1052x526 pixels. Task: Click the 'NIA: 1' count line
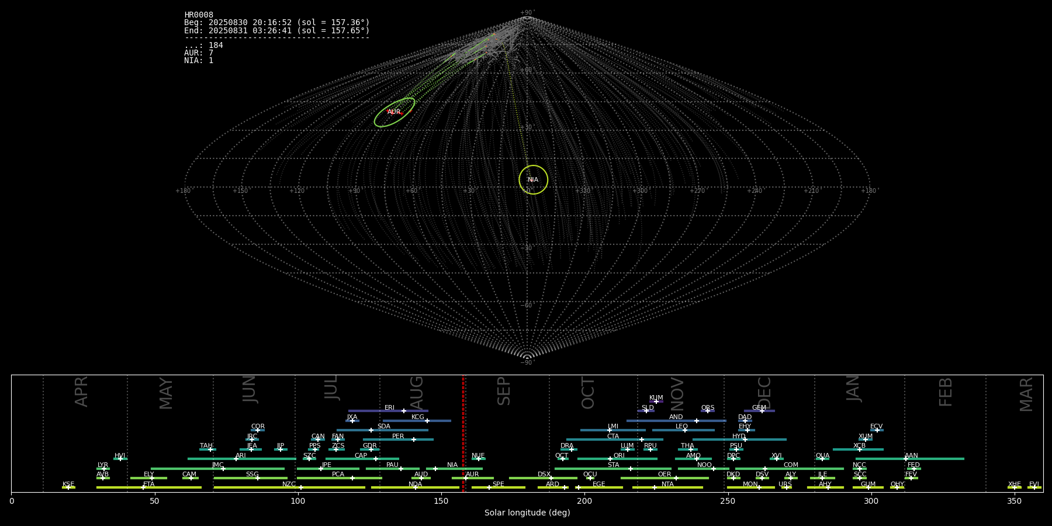pos(199,61)
